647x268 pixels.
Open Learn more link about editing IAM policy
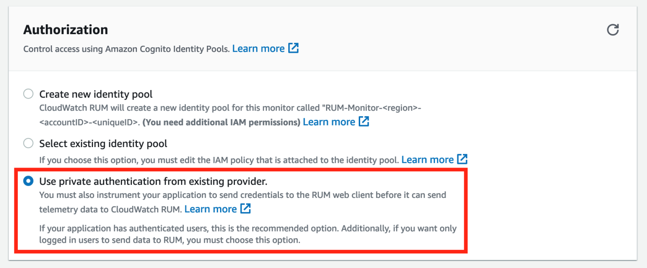pyautogui.click(x=427, y=160)
